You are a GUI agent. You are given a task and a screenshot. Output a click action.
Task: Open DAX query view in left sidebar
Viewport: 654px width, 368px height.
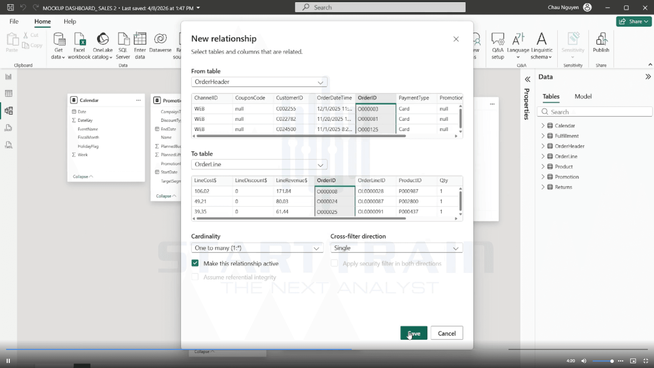click(x=9, y=128)
